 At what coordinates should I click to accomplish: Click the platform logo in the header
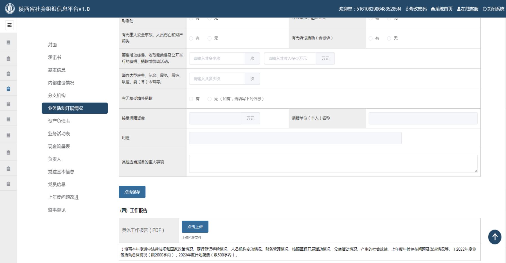[10, 9]
